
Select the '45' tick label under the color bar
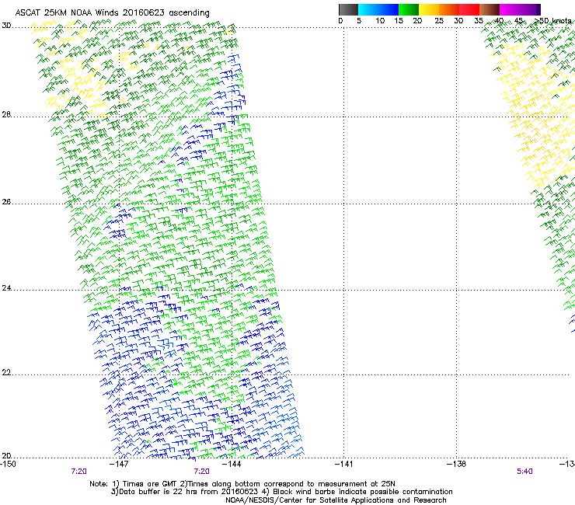(518, 21)
